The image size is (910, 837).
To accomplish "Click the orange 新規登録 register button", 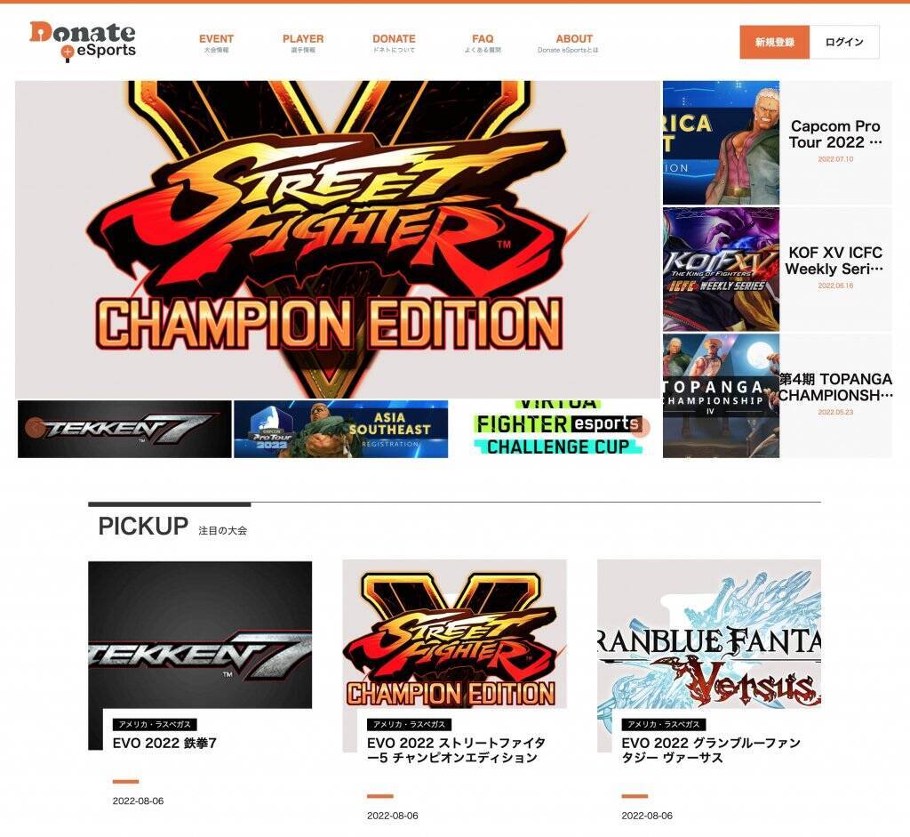I will coord(774,42).
